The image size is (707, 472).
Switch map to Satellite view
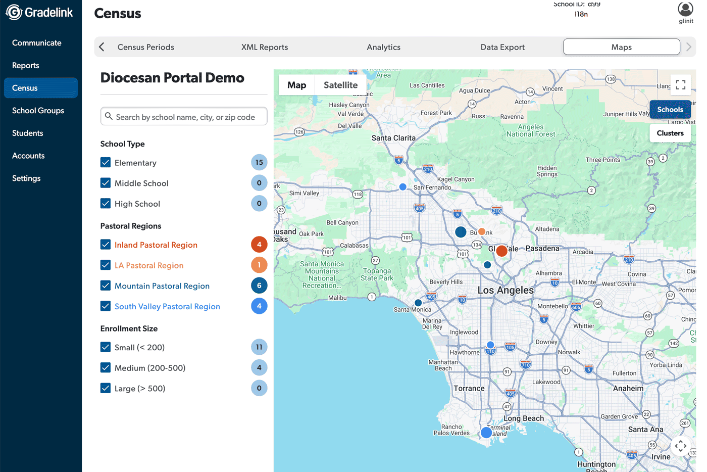pyautogui.click(x=340, y=85)
